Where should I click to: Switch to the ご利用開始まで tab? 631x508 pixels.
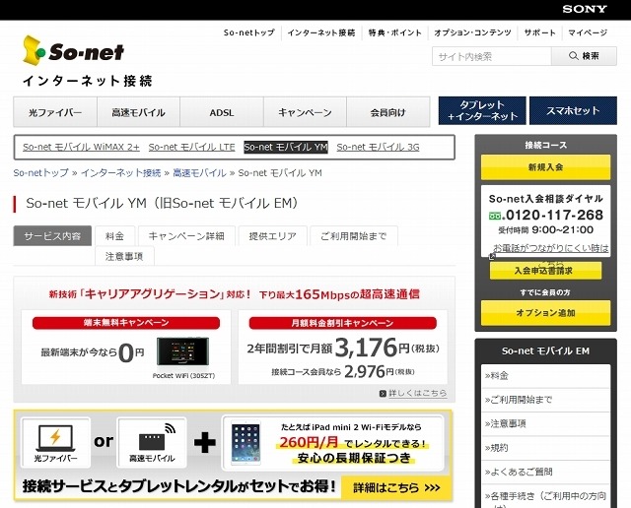(x=354, y=236)
